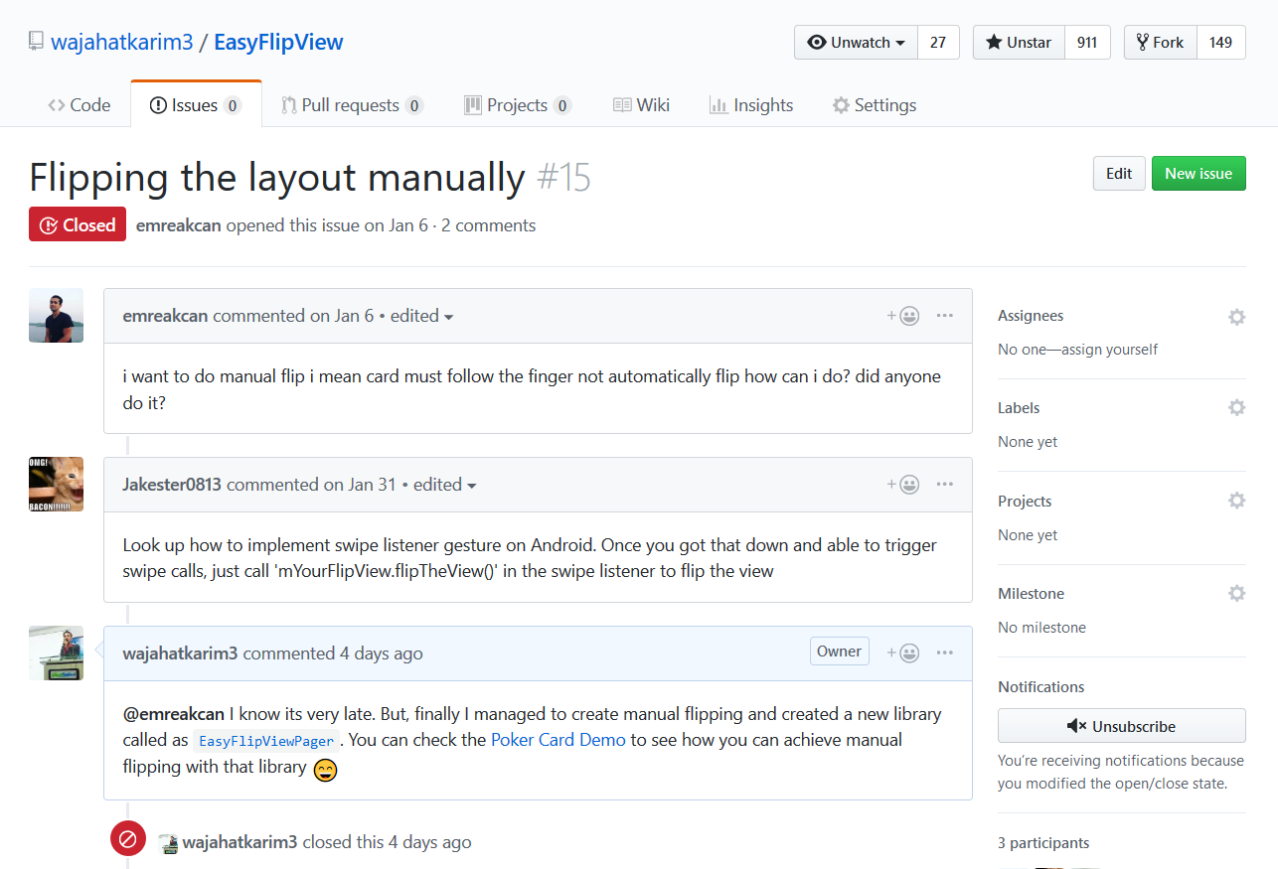Open emreakcan's avatar image
This screenshot has height=869, width=1278.
[x=56, y=316]
